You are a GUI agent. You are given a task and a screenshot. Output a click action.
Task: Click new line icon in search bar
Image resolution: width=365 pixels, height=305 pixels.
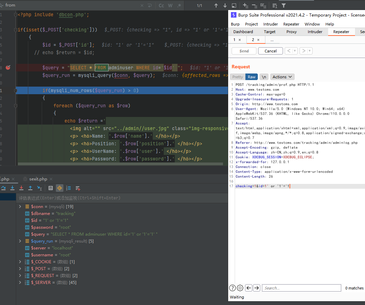pyautogui.click(x=150, y=6)
